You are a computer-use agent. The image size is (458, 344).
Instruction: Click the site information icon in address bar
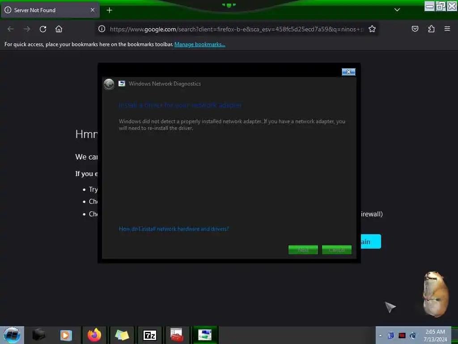pos(102,29)
